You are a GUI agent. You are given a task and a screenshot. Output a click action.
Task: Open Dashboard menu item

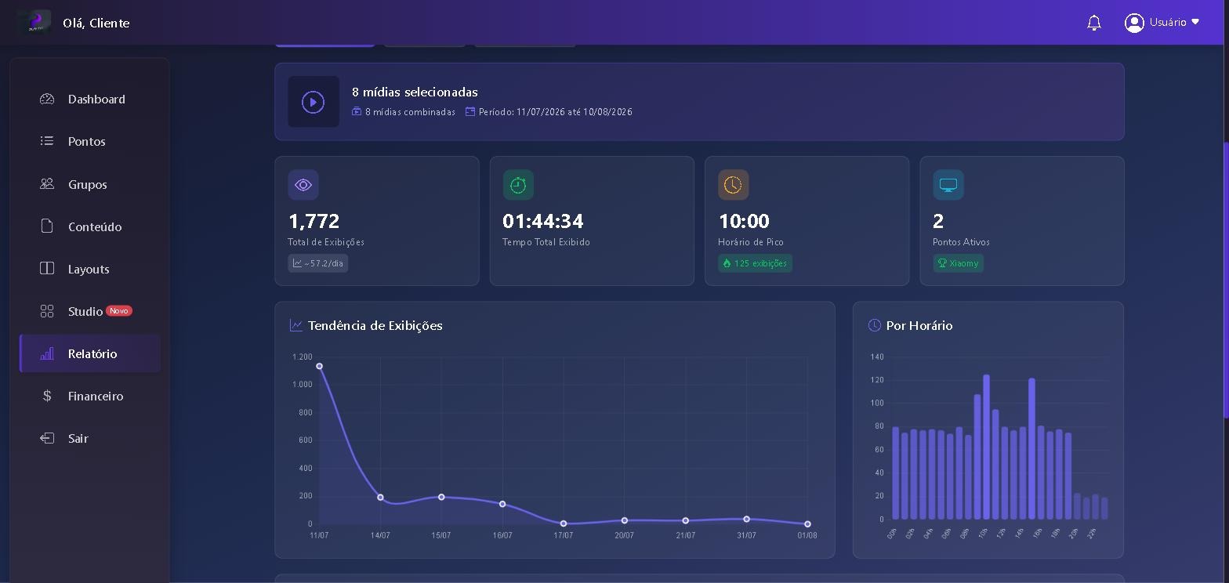(90, 99)
